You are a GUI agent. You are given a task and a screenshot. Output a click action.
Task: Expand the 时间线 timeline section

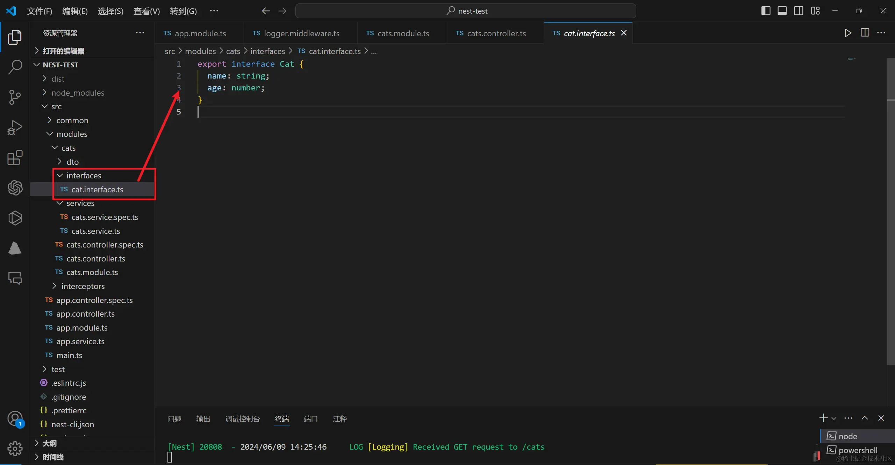click(93, 457)
